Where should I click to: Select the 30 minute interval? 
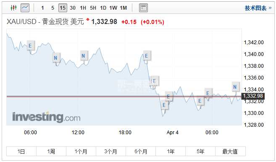[x=73, y=8]
